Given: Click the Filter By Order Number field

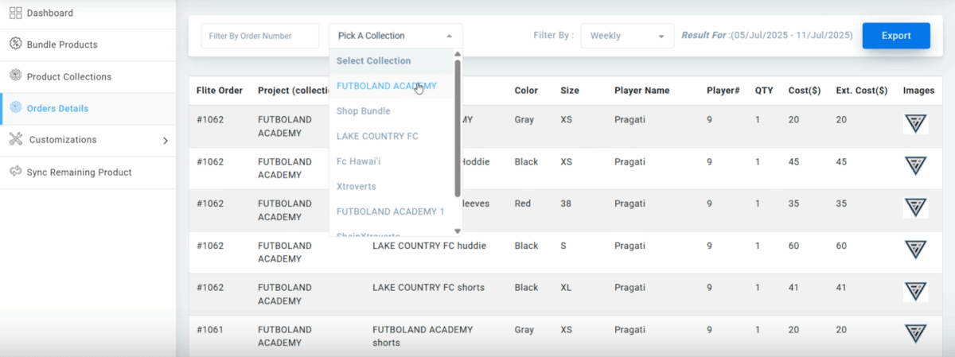Looking at the screenshot, I should 259,36.
